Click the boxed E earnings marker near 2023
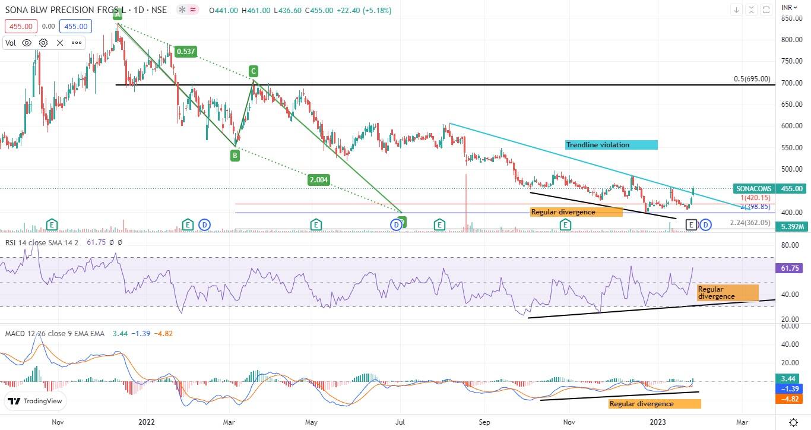 click(x=691, y=225)
